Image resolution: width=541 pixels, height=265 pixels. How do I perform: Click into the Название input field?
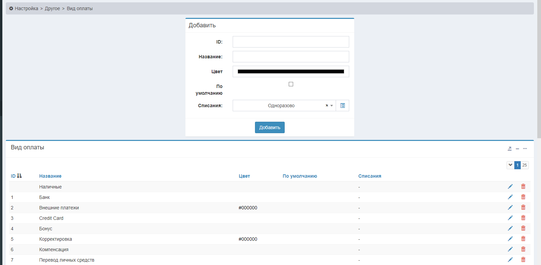(x=290, y=57)
